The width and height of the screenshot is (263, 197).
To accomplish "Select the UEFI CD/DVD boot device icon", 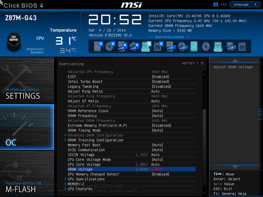I will click(x=110, y=46).
